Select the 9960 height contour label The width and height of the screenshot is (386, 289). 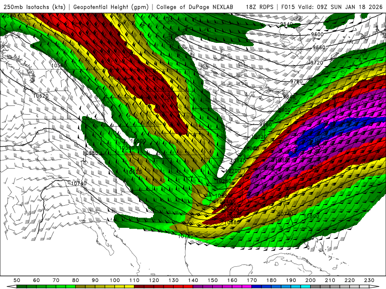point(265,124)
